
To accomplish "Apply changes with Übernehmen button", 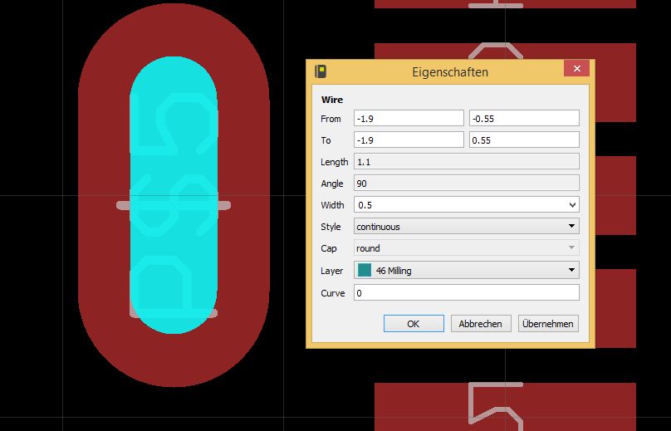I will [548, 324].
